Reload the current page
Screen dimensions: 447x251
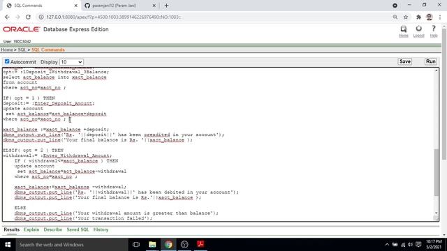(x=28, y=17)
